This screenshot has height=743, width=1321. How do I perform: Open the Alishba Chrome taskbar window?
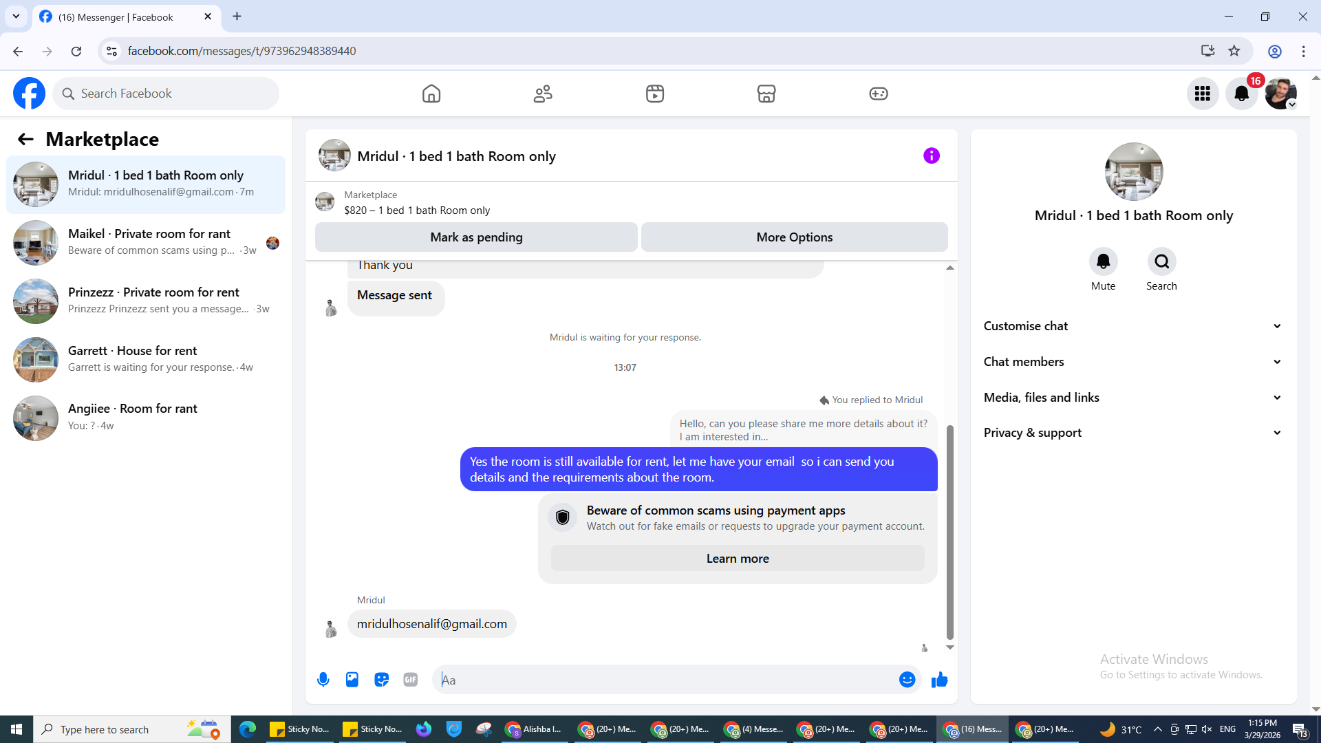coord(534,729)
